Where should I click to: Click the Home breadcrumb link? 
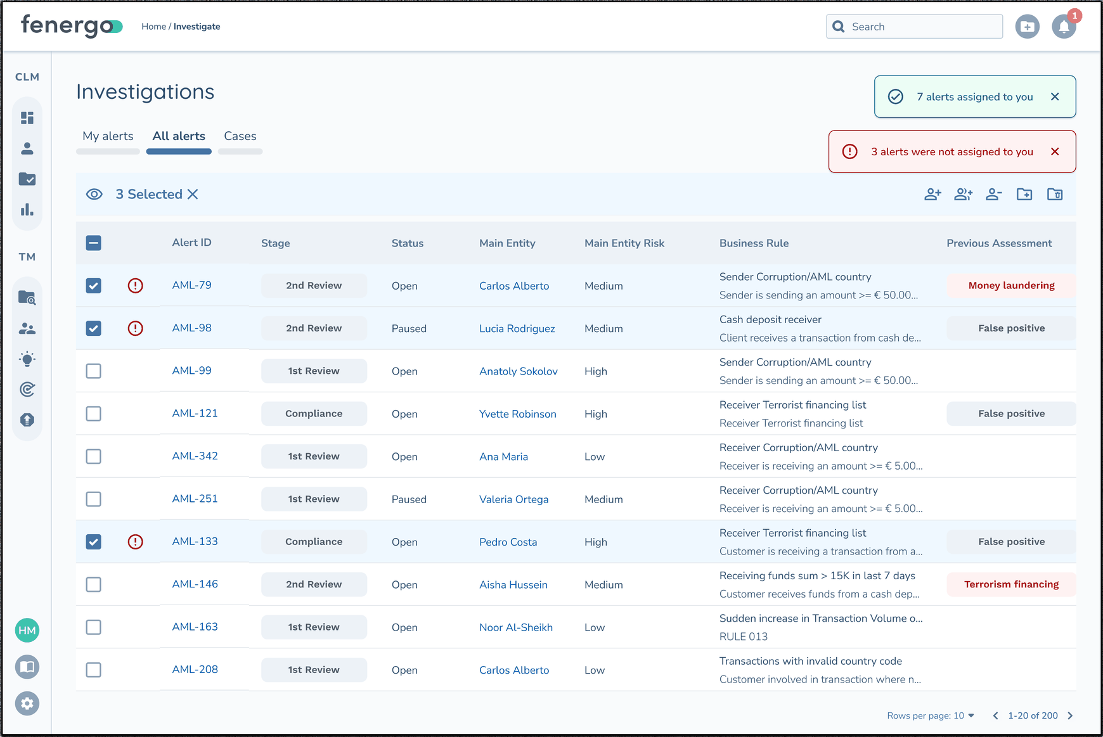[x=154, y=27]
